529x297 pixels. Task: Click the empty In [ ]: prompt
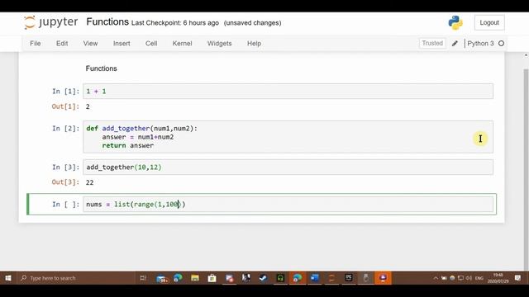65,204
